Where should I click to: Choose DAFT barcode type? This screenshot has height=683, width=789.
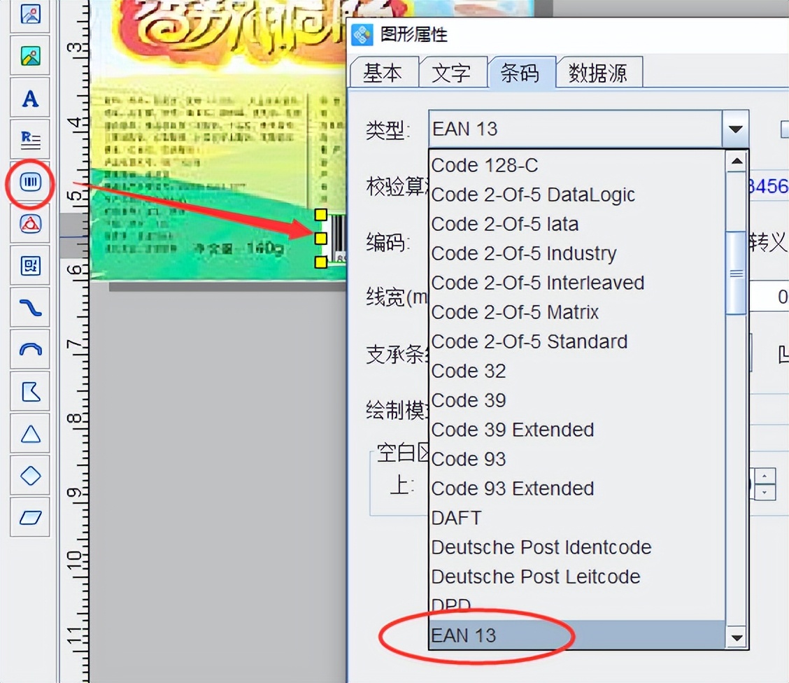click(x=577, y=517)
